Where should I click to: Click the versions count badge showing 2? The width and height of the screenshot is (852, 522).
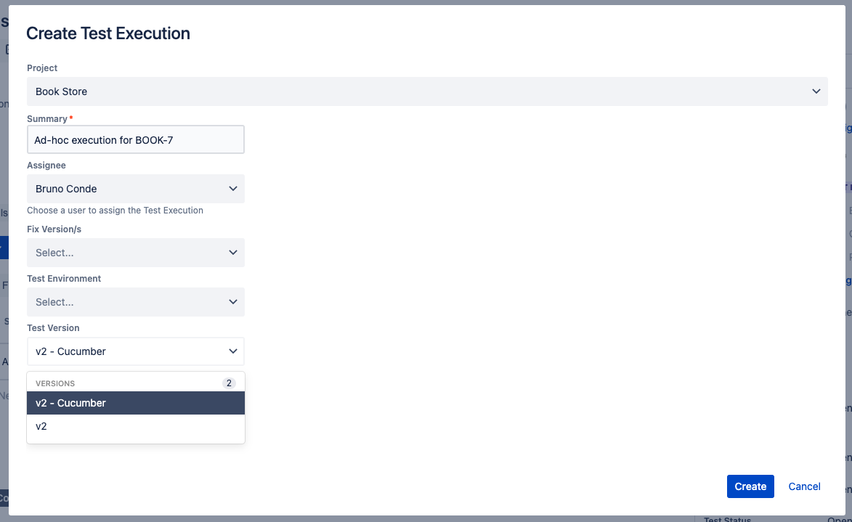coord(229,383)
